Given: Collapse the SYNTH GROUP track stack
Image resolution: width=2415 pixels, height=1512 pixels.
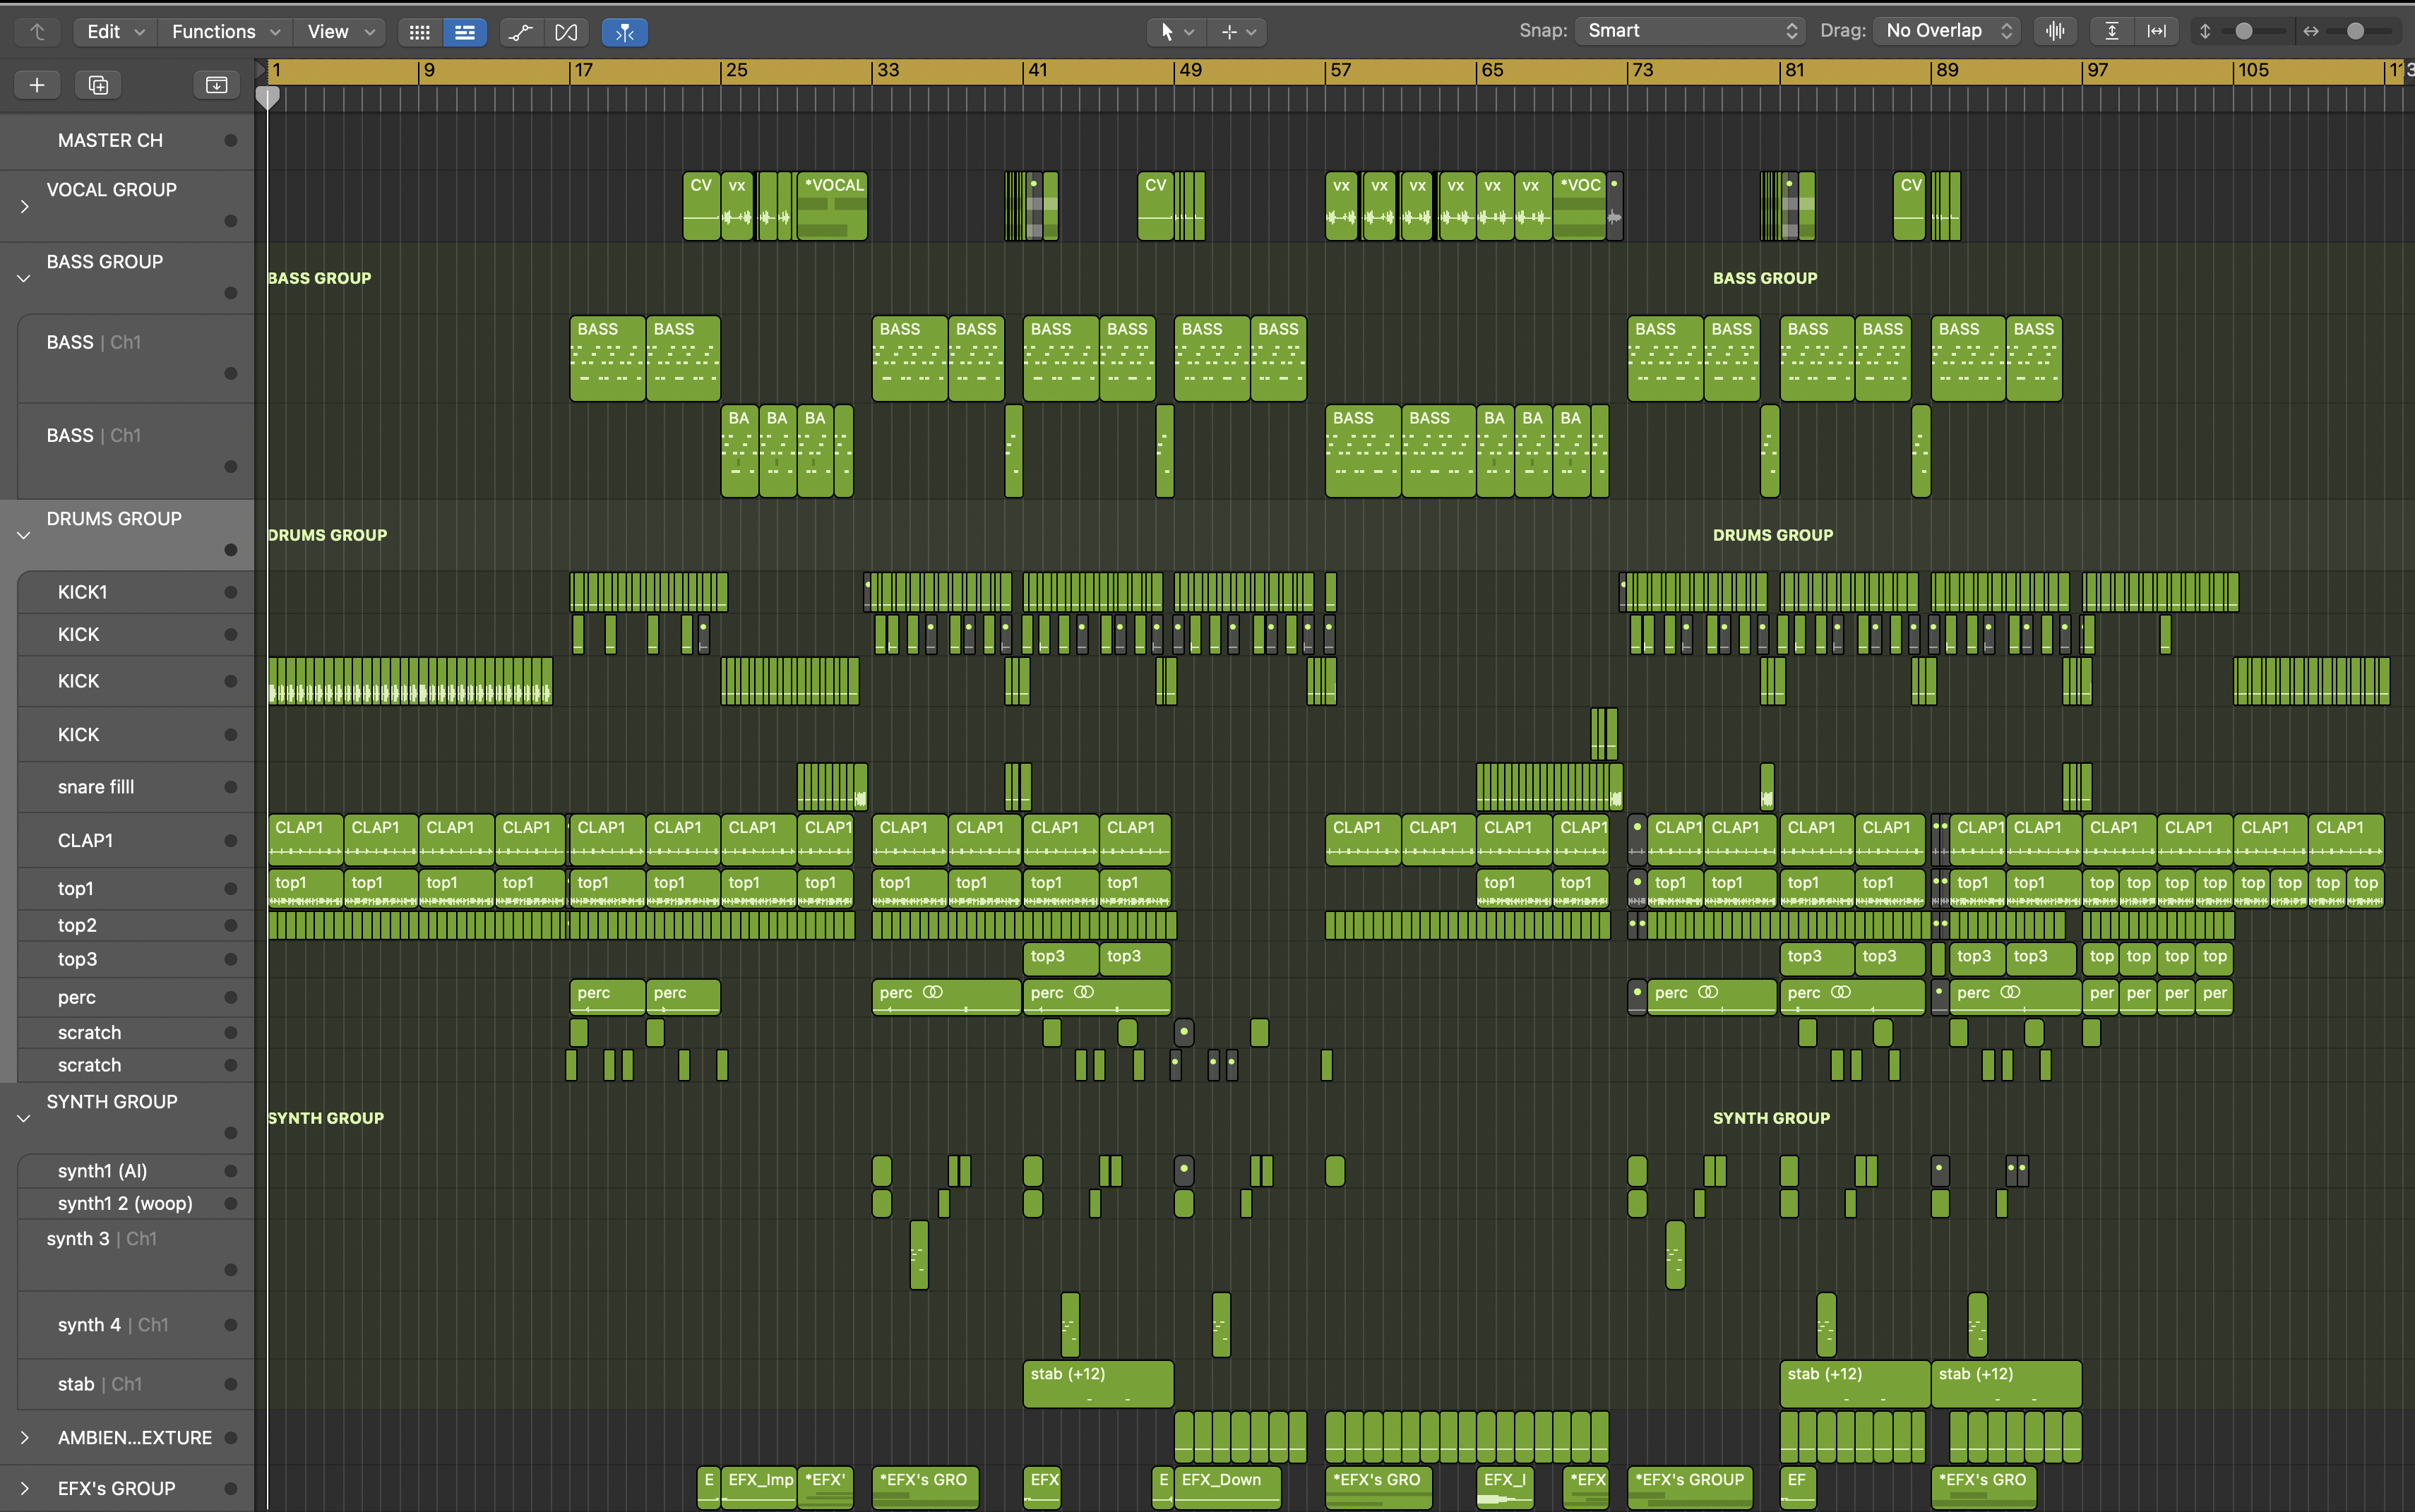Looking at the screenshot, I should [x=25, y=1119].
